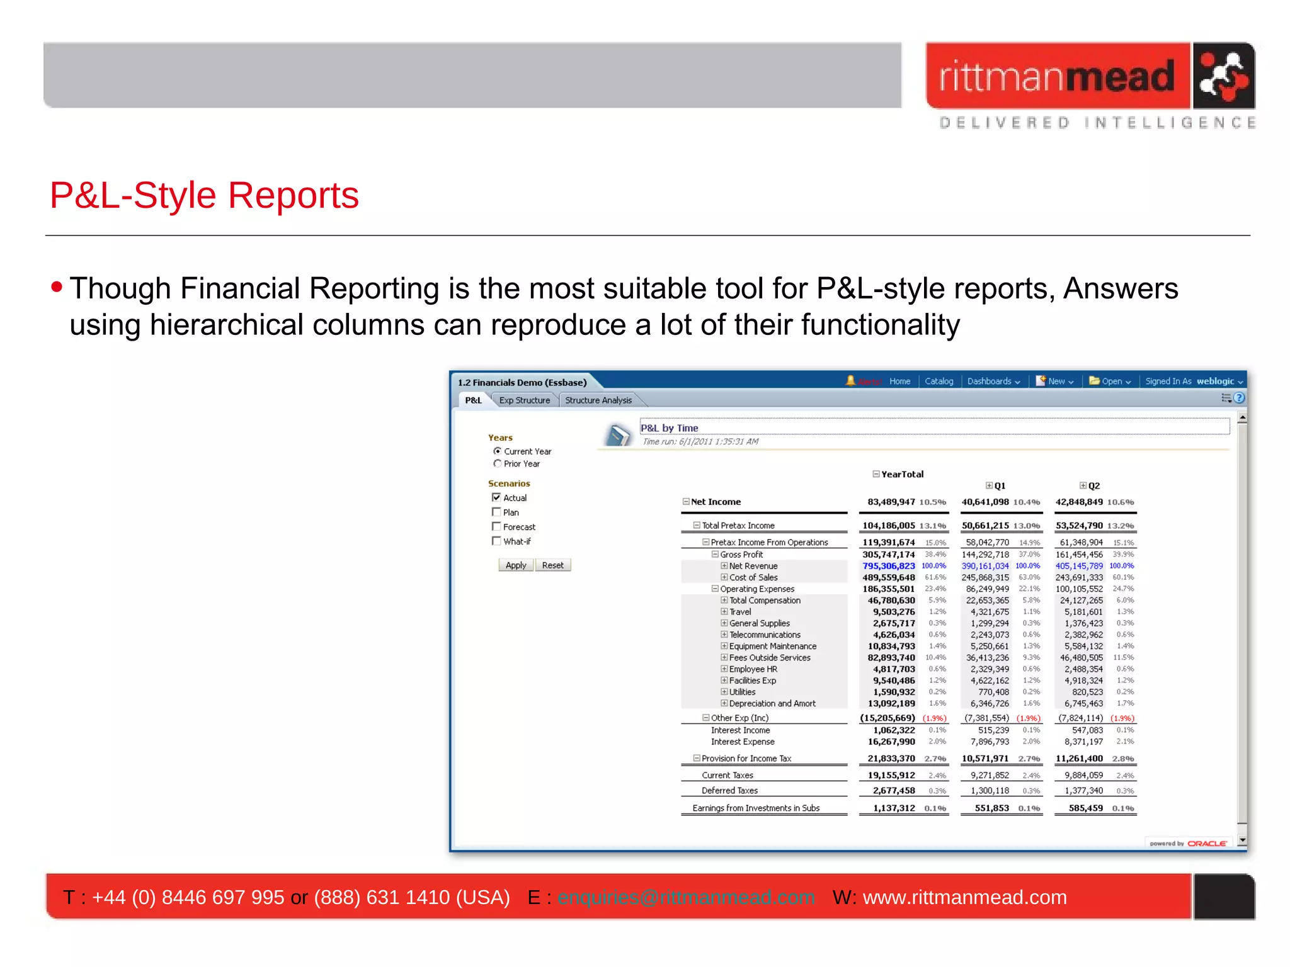Select the Prior Year radio button
This screenshot has width=1290, height=967.
point(498,464)
